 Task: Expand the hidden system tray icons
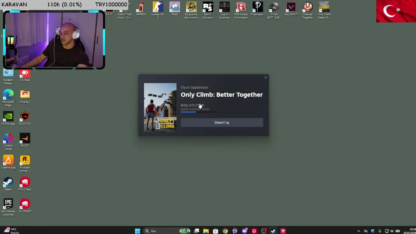[x=359, y=231]
